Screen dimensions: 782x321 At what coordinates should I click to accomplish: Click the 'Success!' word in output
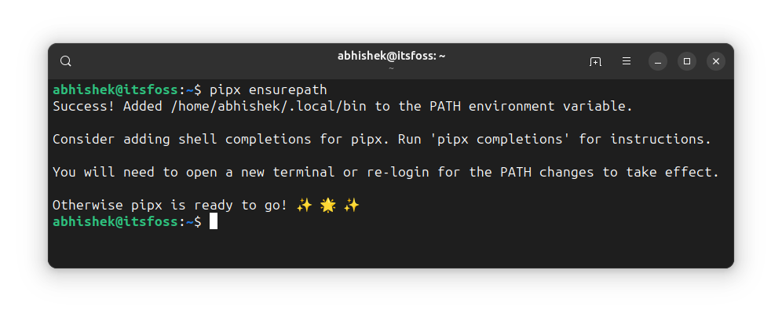[84, 107]
